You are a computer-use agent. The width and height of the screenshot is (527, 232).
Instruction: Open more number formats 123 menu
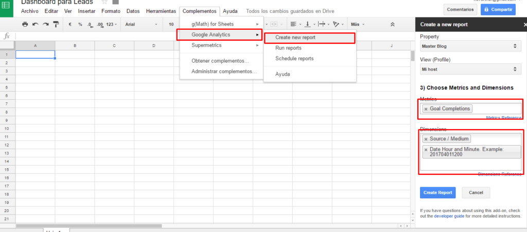[x=112, y=24]
